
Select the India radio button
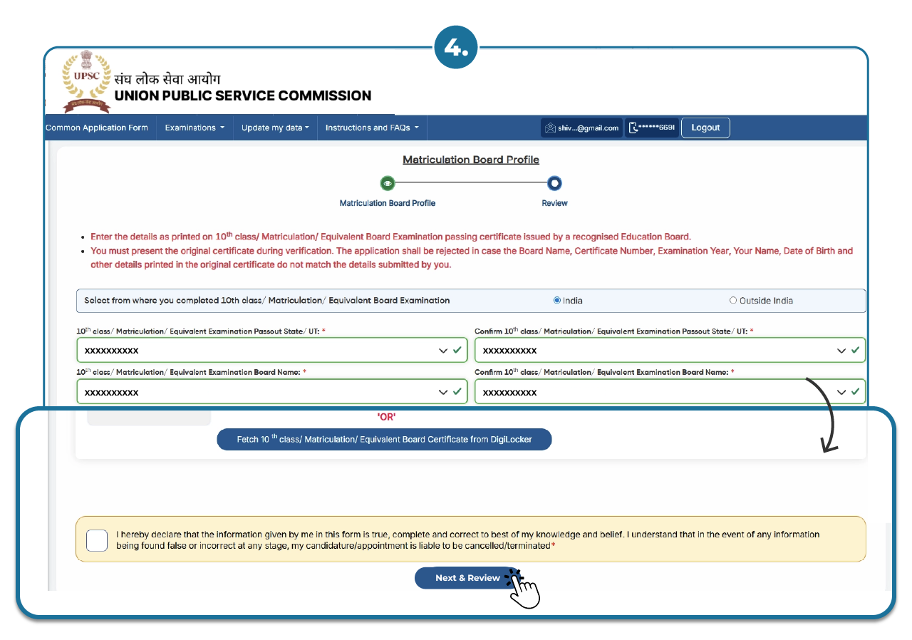[x=557, y=300]
